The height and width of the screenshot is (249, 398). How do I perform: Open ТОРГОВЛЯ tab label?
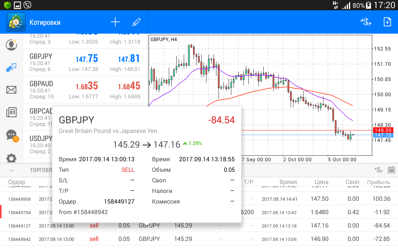(x=41, y=170)
